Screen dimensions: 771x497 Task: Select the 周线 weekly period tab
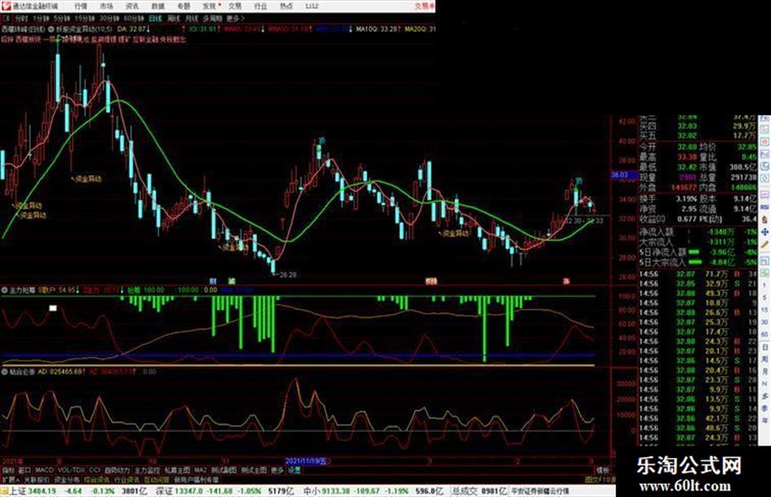coord(174,18)
